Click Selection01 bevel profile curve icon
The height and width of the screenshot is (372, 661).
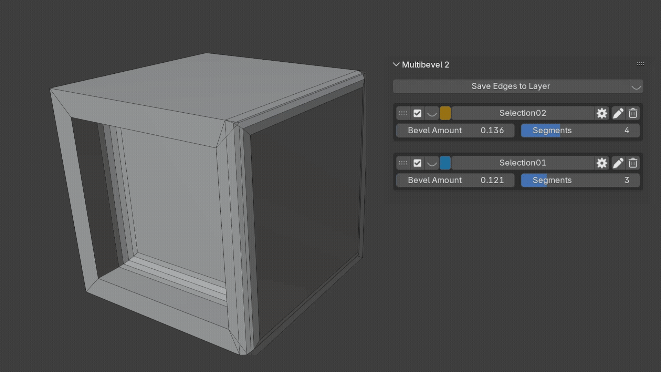(x=432, y=163)
